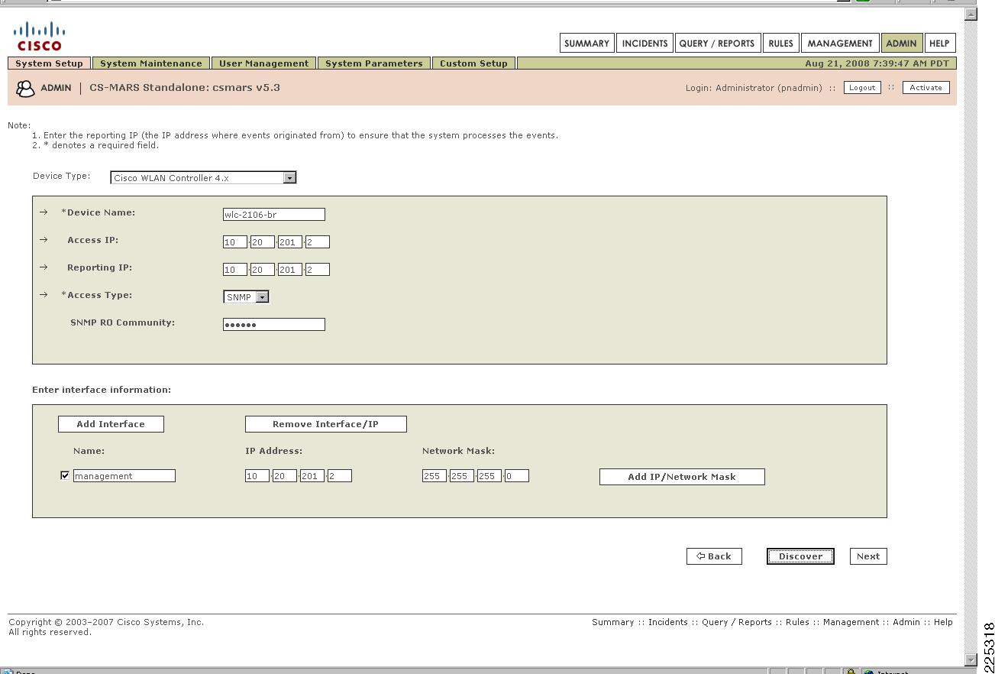This screenshot has width=995, height=674.
Task: Switch to System Parameters subtab
Action: click(x=374, y=63)
